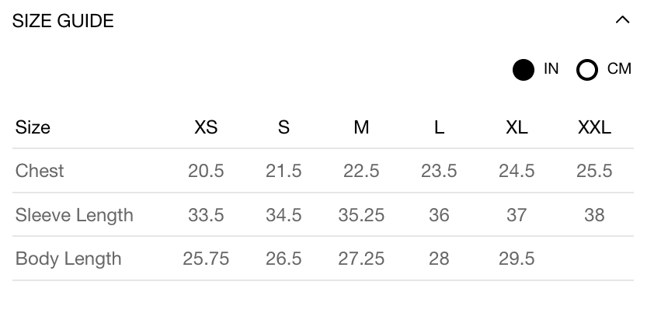Click the Size header label
668x323 pixels.
point(33,127)
